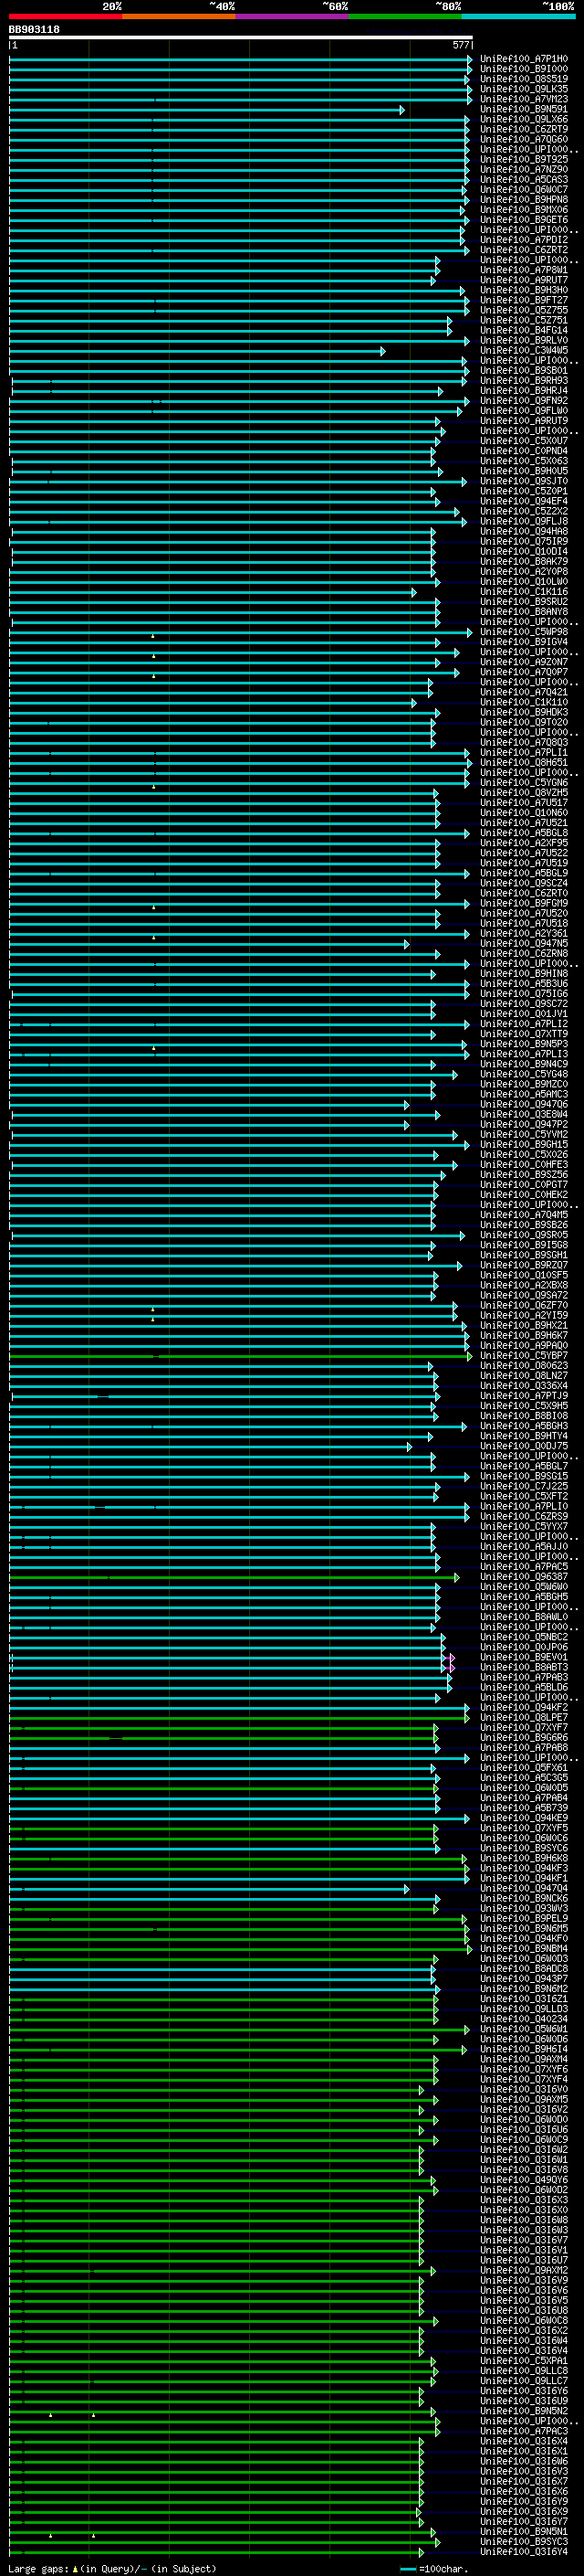Image resolution: width=584 pixels, height=2576 pixels.
Task: Click the UniRef100_A7VM23 label
Action: [524, 99]
